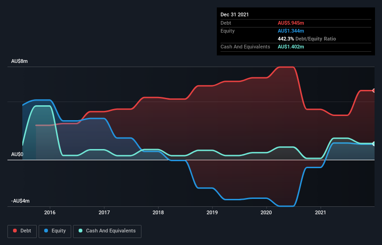Screen dimensions: 382x245
Task: Click the 2020 x-axis label
Action: (x=266, y=212)
